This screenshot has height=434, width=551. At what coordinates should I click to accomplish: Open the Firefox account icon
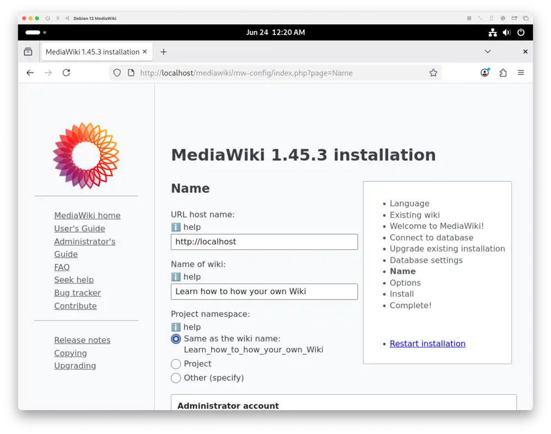[485, 73]
